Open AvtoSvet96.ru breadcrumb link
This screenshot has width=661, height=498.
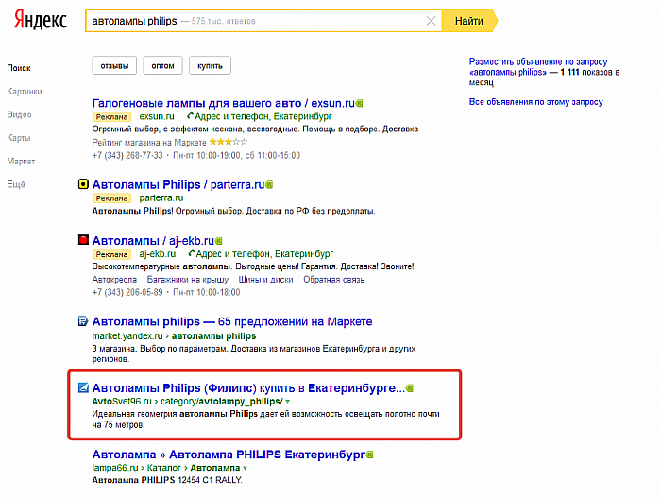tap(122, 401)
